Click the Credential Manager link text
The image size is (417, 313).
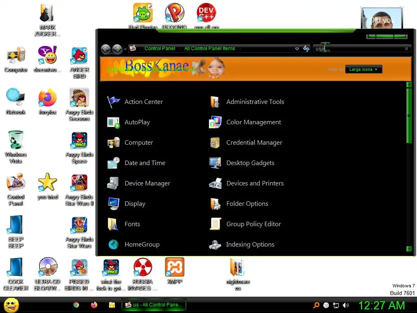tap(254, 143)
